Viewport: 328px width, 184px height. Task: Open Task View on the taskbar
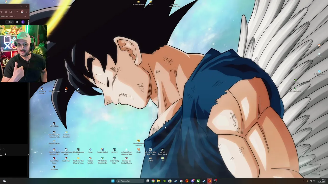[x=147, y=181]
